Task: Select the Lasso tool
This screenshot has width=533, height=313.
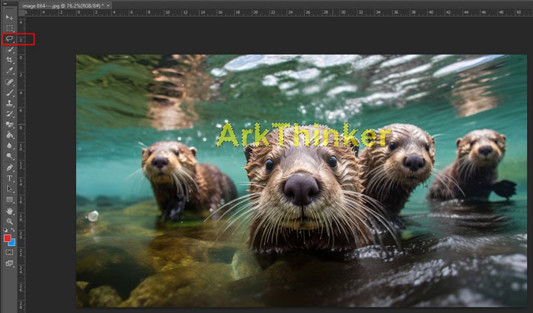Action: (x=9, y=39)
